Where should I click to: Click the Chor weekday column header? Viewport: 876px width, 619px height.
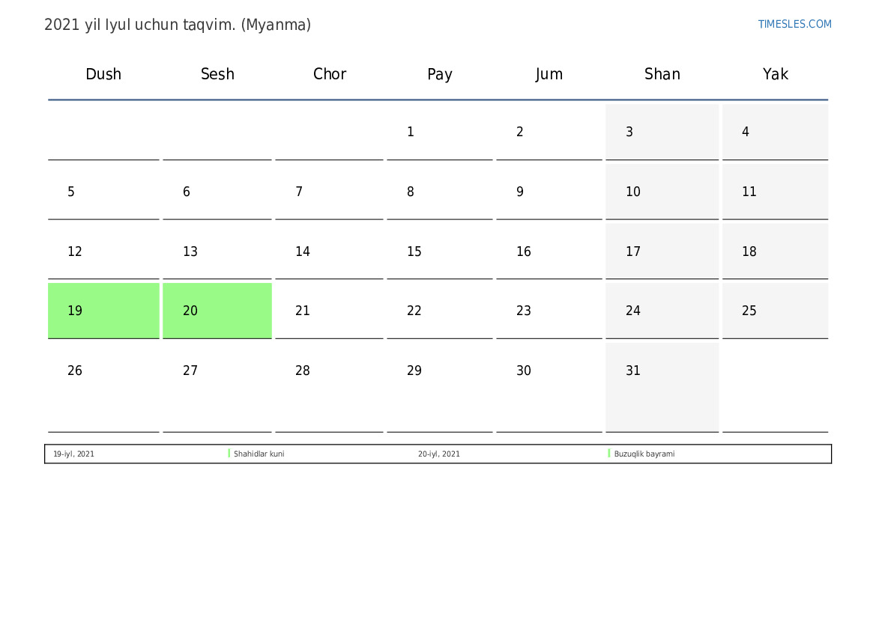pyautogui.click(x=330, y=74)
